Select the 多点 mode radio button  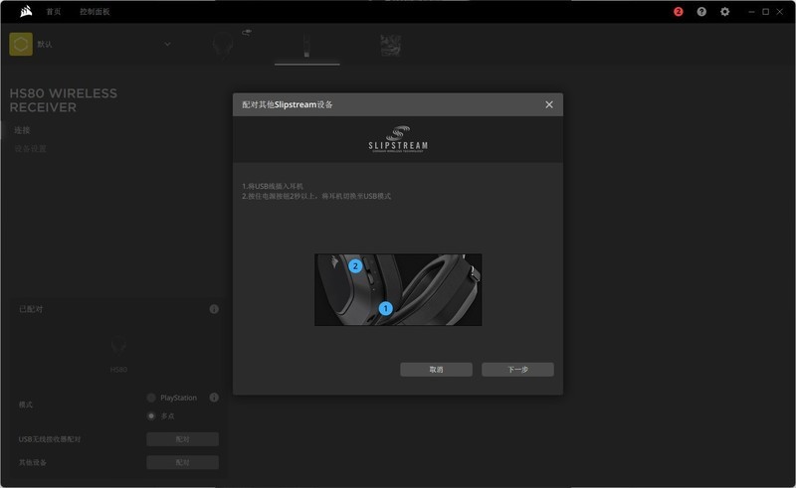click(151, 415)
